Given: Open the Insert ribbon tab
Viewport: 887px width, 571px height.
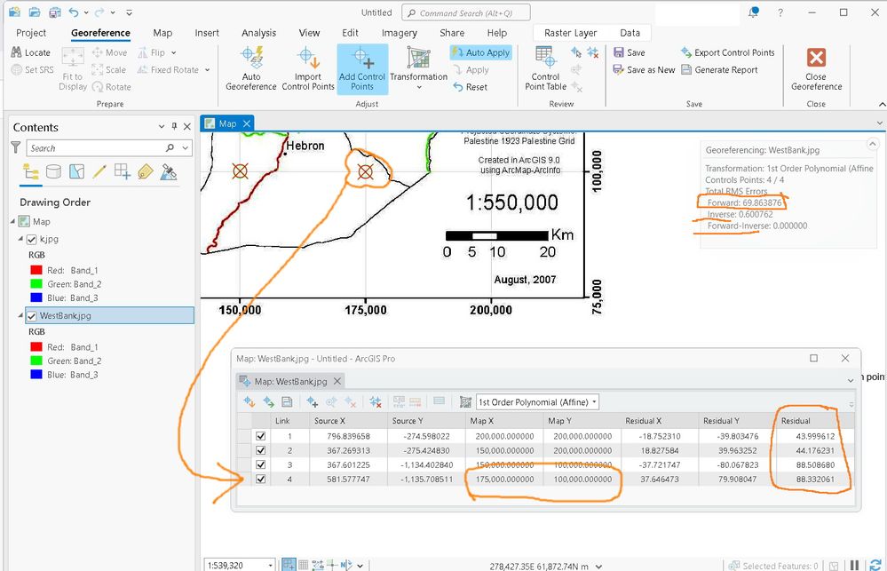Looking at the screenshot, I should click(207, 33).
